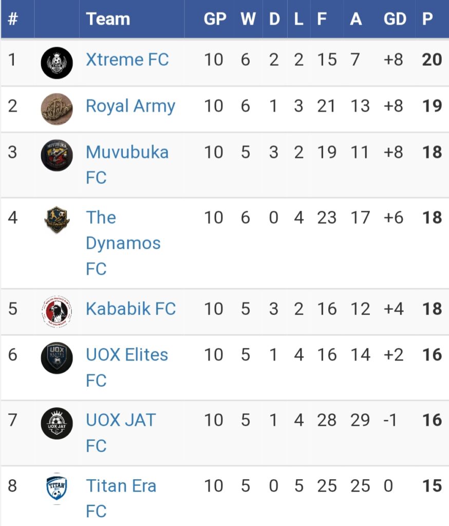
Task: Open the Xtreme FC team link
Action: [127, 60]
